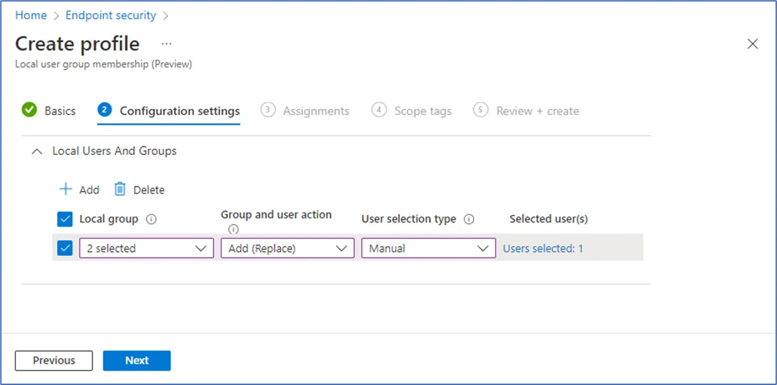Click the info icon next to Local group
The height and width of the screenshot is (385, 777).
click(x=151, y=219)
